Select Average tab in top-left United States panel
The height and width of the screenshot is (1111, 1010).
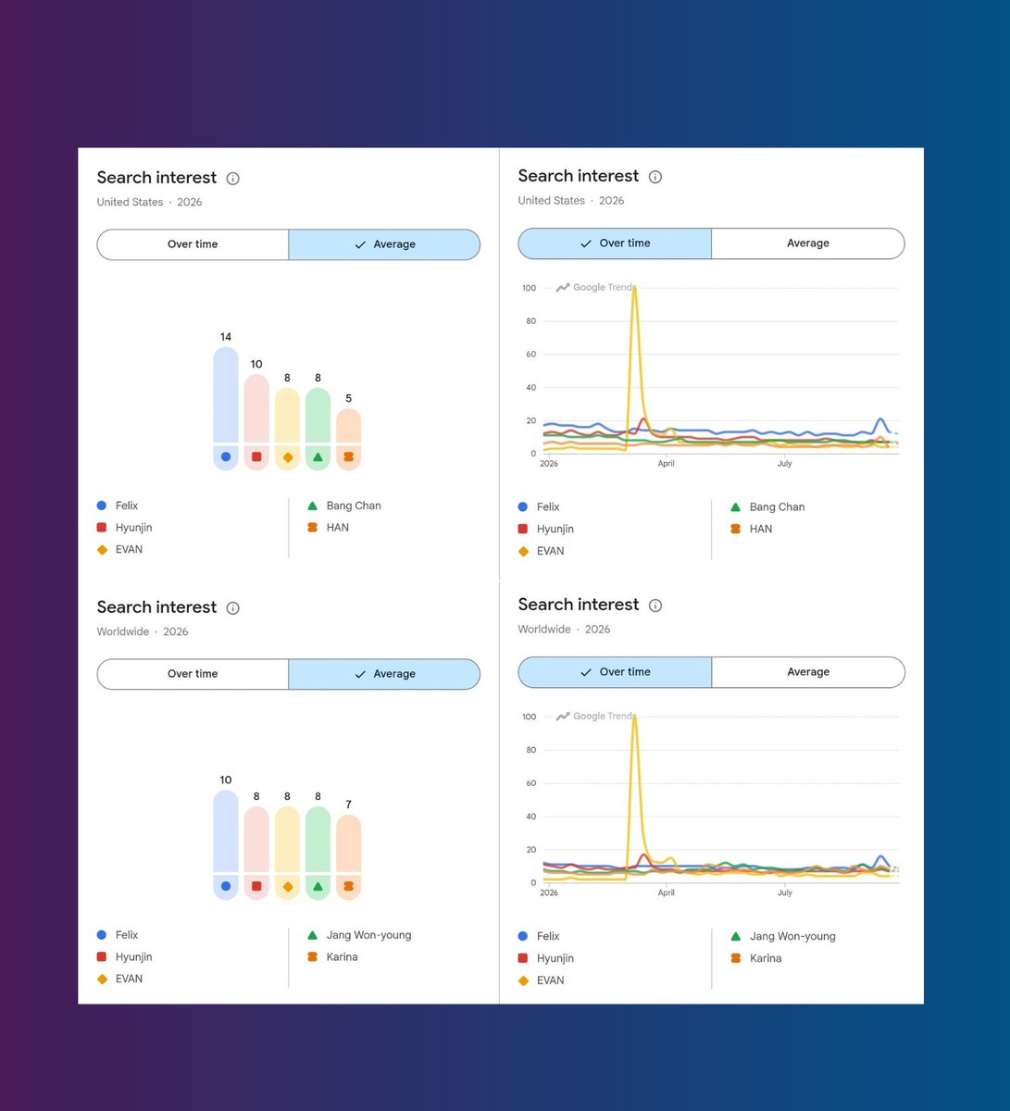click(x=384, y=244)
